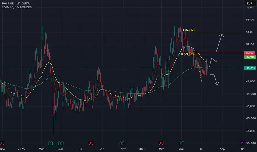The height and width of the screenshot is (152, 257).
Task: Click the 46,00 price axis value
Action: pyautogui.click(x=250, y=81)
